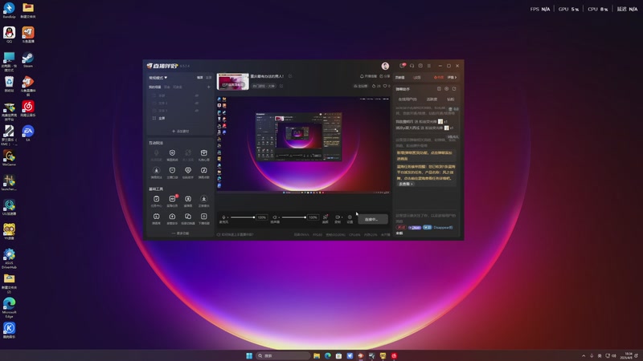Viewport: 643px width, 361px height.
Task: Open the WeGame desktop icon
Action: tap(9, 158)
